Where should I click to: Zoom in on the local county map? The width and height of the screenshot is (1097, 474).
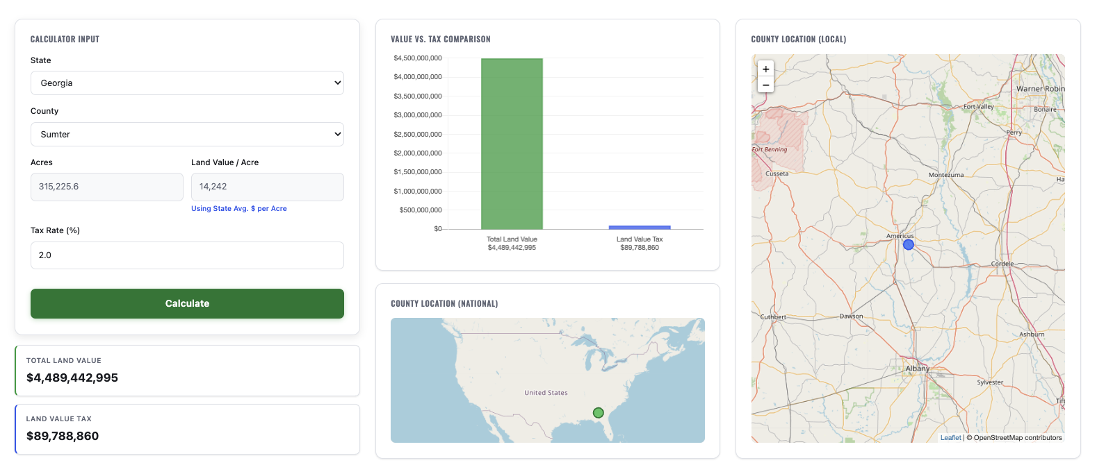pyautogui.click(x=765, y=69)
